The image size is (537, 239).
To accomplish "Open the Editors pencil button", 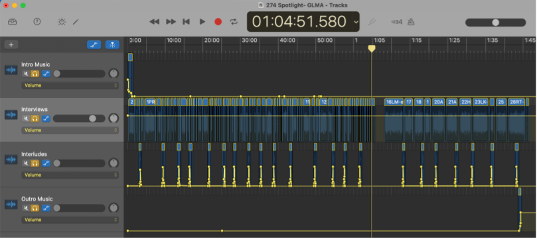I will [76, 21].
